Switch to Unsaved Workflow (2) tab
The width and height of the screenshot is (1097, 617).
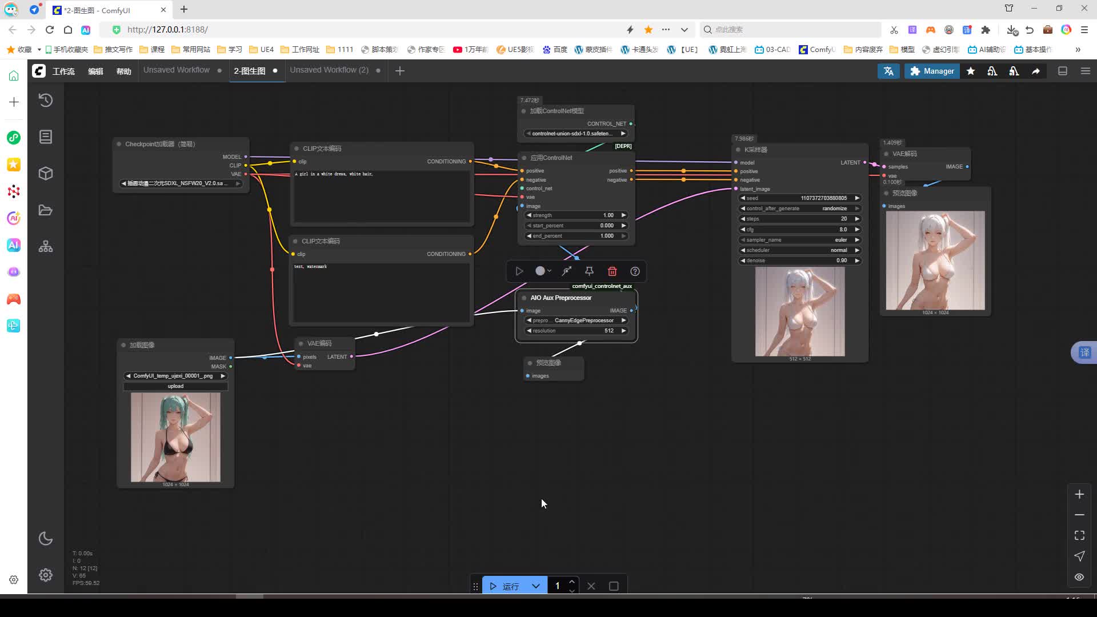point(329,70)
